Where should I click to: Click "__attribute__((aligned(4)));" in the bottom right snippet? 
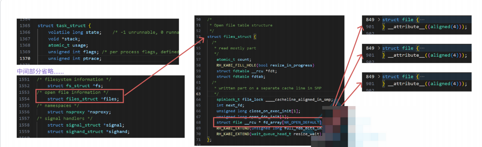(427, 84)
